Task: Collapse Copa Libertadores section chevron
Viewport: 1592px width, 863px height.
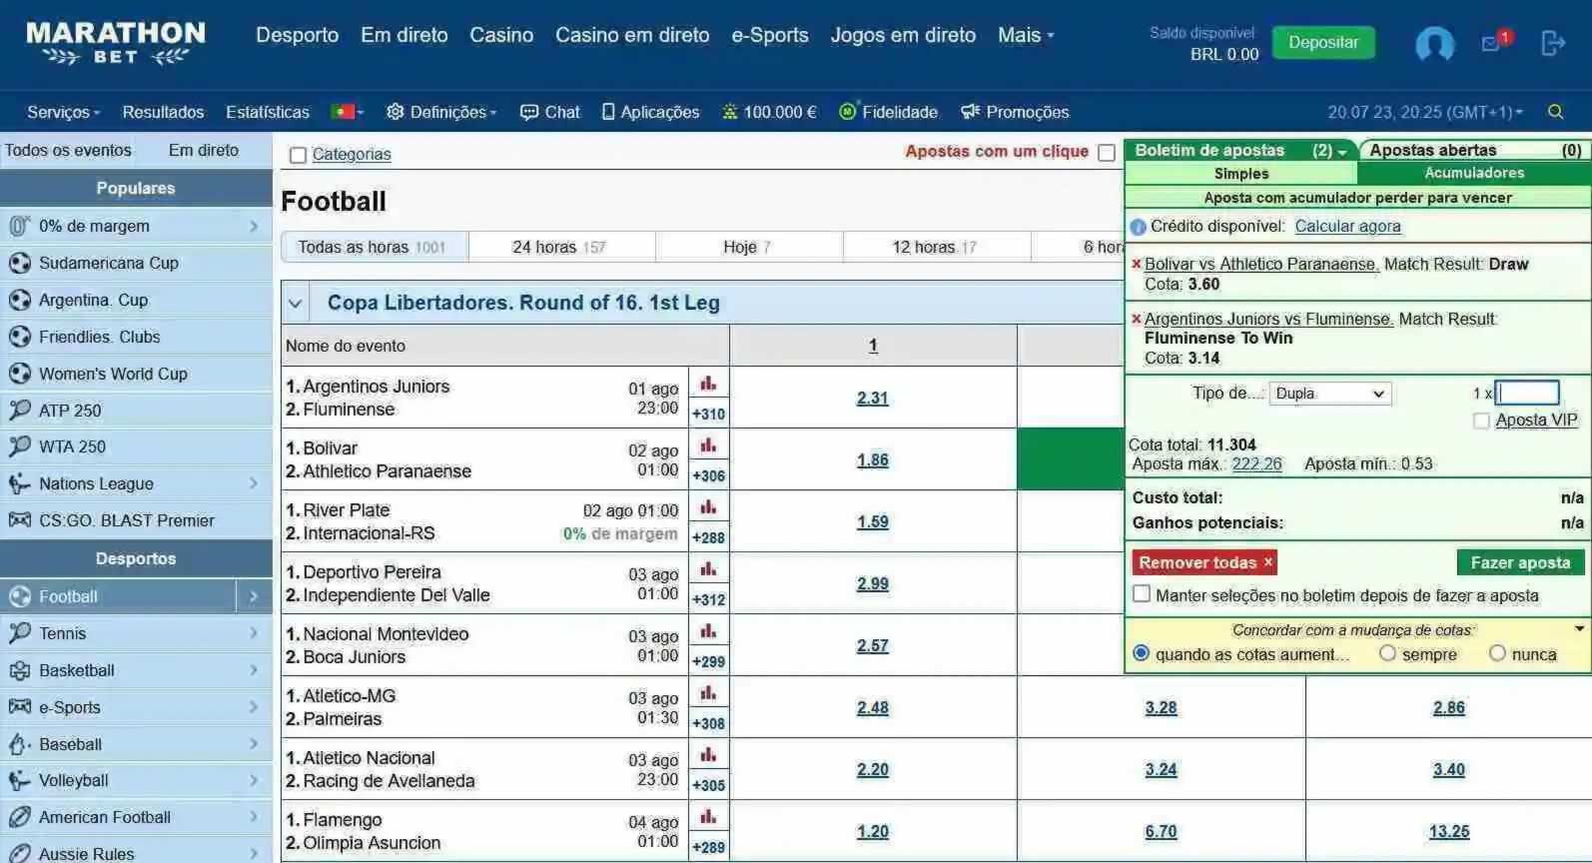Action: 296,303
